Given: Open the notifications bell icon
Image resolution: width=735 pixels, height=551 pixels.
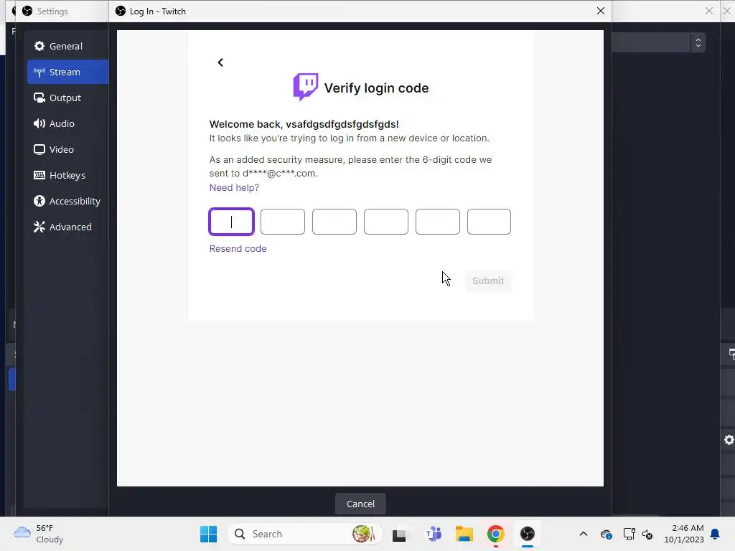Looking at the screenshot, I should (715, 534).
